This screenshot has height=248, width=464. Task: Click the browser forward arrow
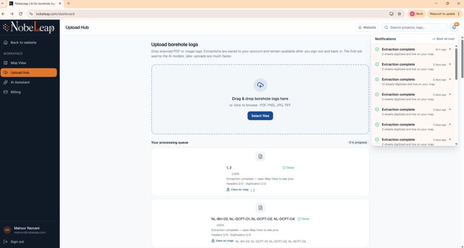coord(12,14)
